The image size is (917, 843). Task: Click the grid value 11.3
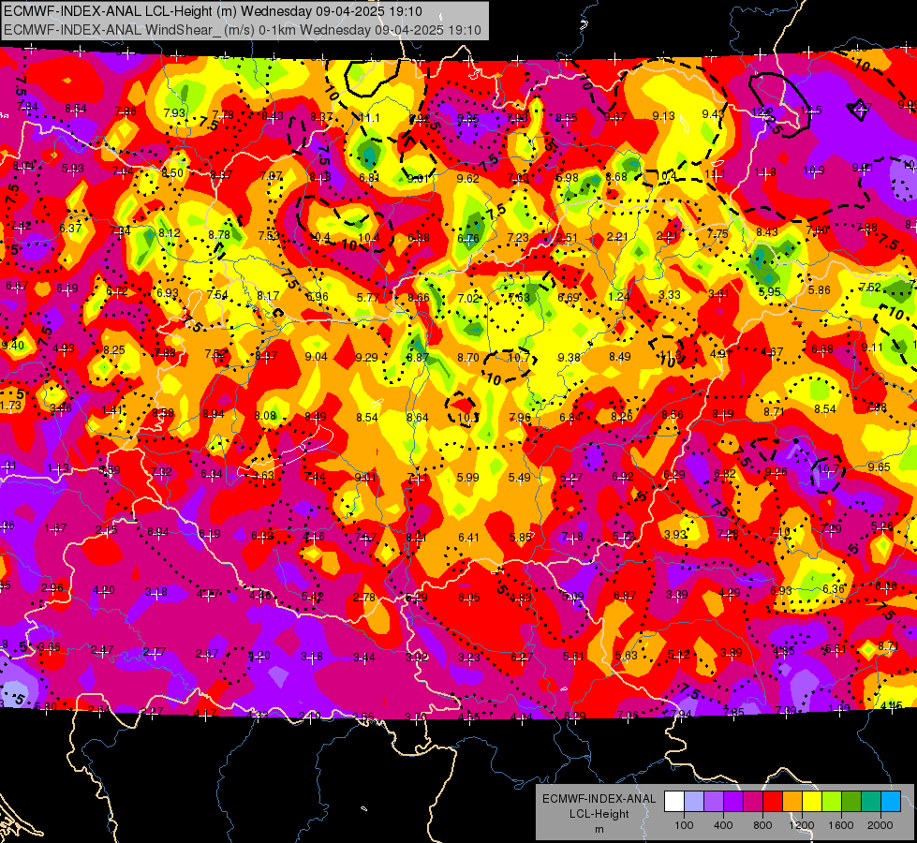pos(671,355)
